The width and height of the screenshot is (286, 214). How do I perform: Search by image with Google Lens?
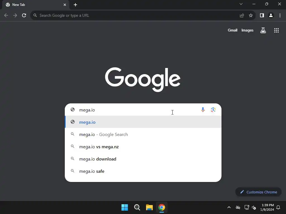click(x=213, y=110)
